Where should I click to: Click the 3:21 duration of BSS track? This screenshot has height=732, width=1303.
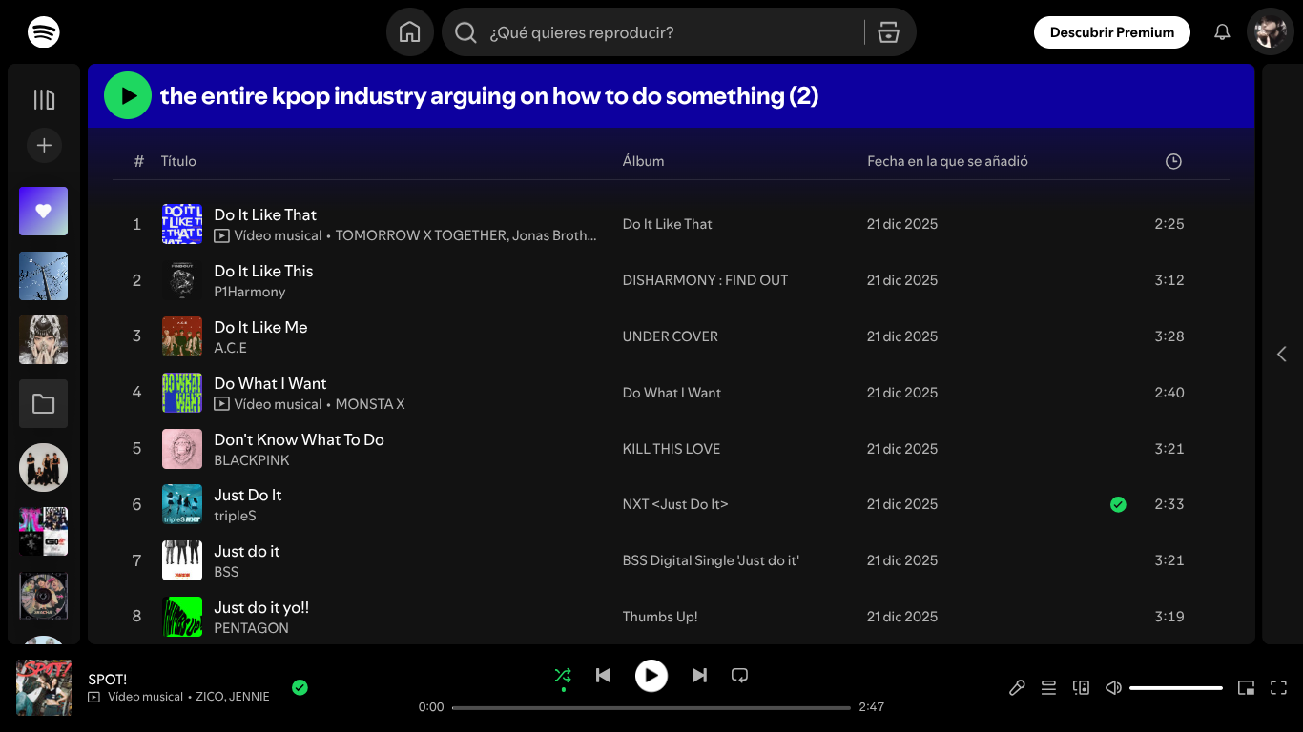coord(1169,560)
